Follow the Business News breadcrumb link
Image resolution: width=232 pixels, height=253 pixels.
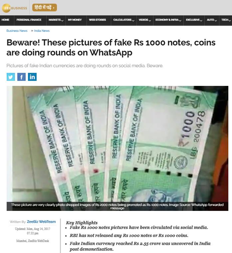tap(17, 31)
